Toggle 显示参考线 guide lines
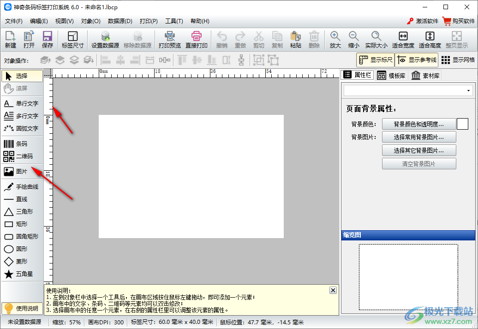The image size is (478, 329). (x=417, y=60)
